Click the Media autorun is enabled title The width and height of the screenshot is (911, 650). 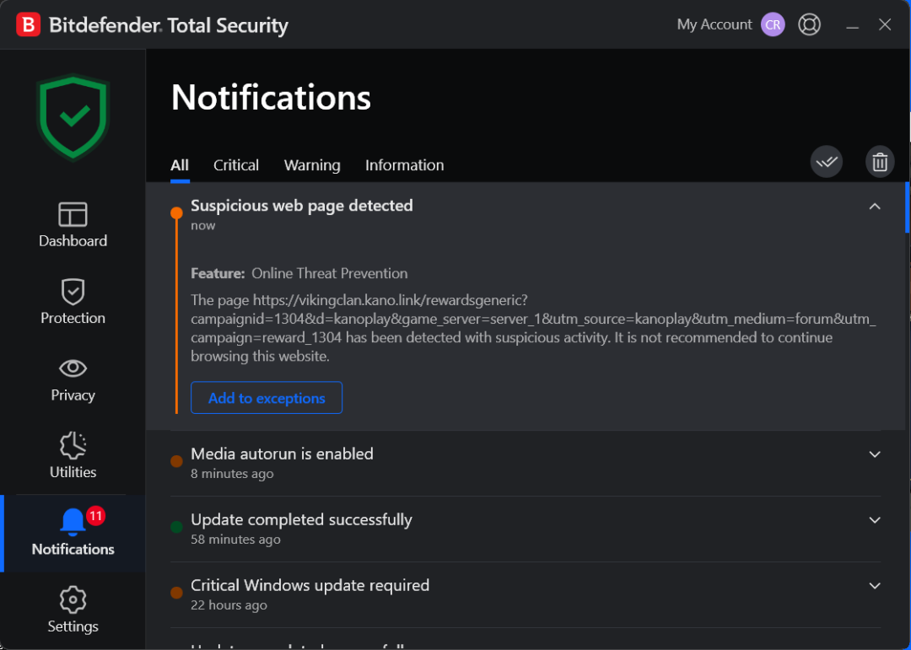pyautogui.click(x=282, y=454)
